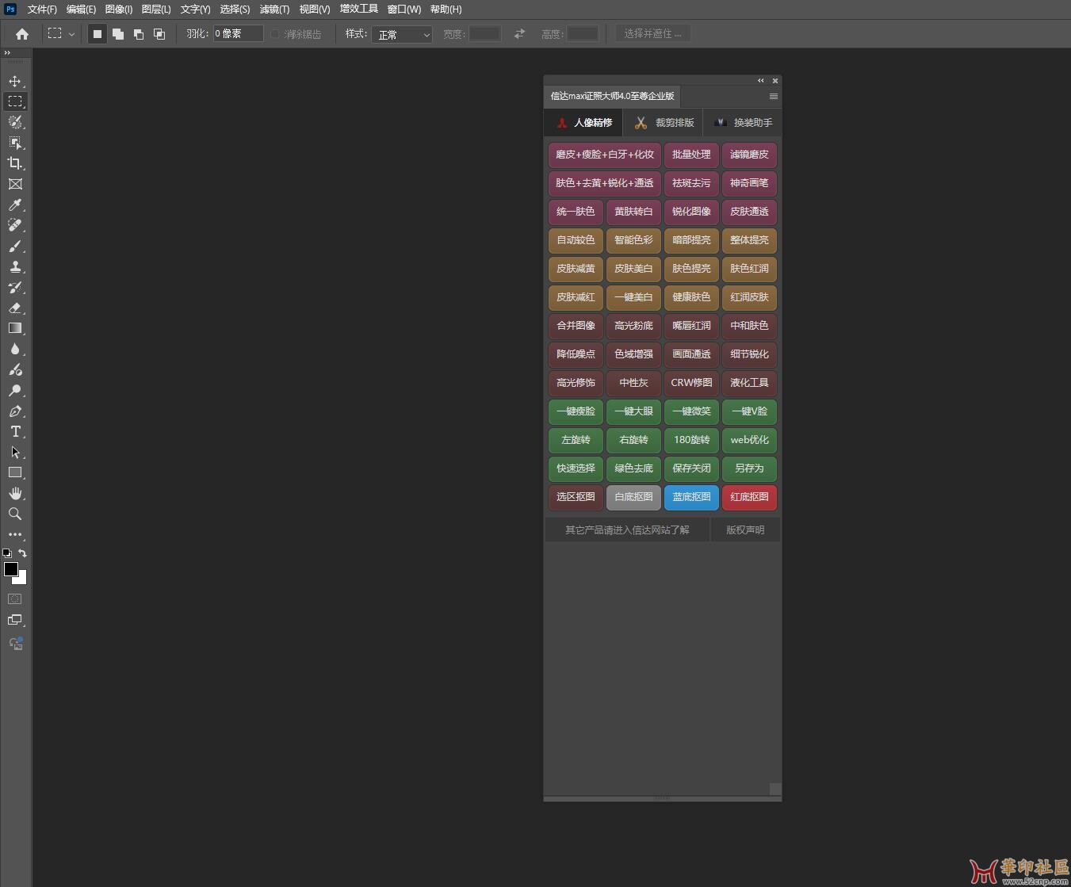Open the plugin panel hamburger menu

coord(773,97)
